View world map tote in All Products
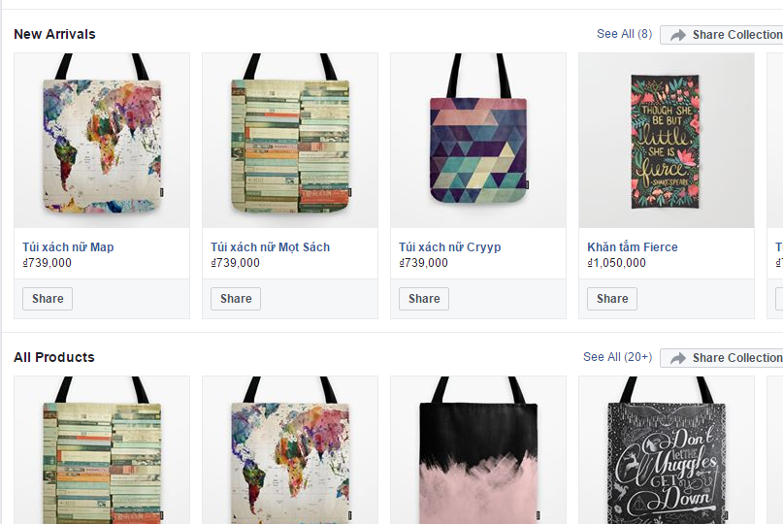This screenshot has width=783, height=524. pos(290,450)
